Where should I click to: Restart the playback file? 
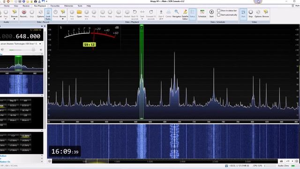coord(127,14)
